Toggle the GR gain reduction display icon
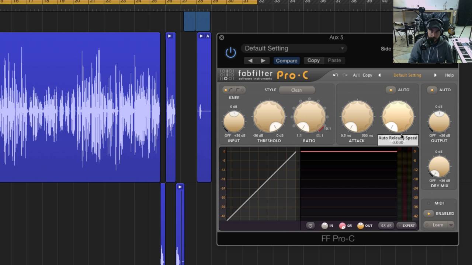This screenshot has height=265, width=472. pos(342,226)
